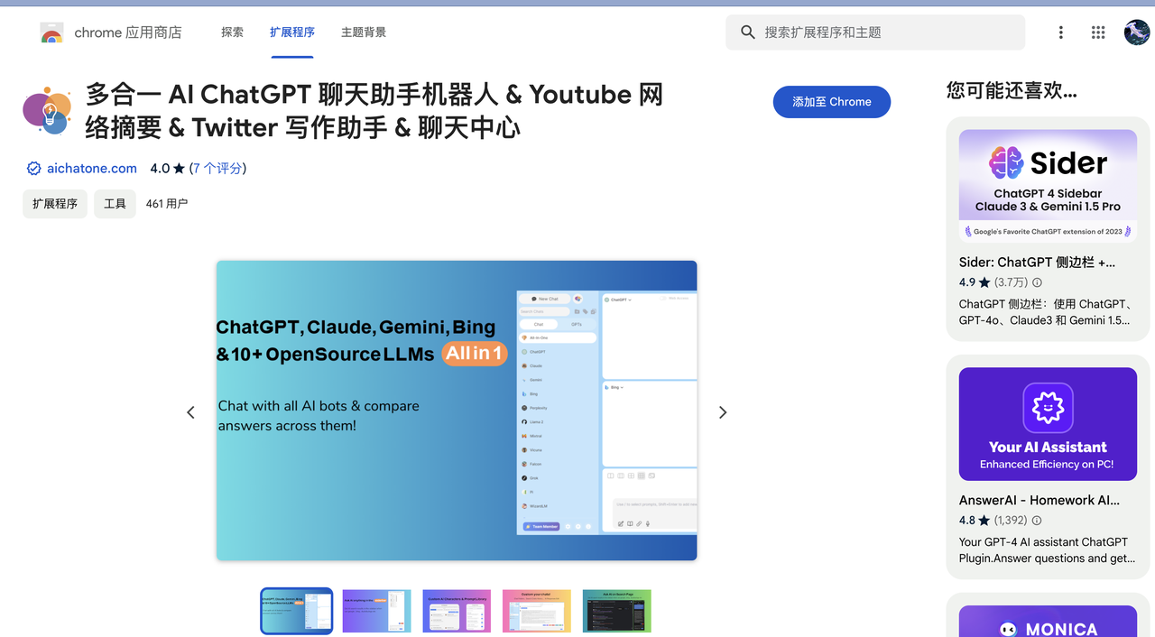Screen dimensions: 1155x637
Task: Open the 7 个评分 ratings link
Action: [217, 169]
